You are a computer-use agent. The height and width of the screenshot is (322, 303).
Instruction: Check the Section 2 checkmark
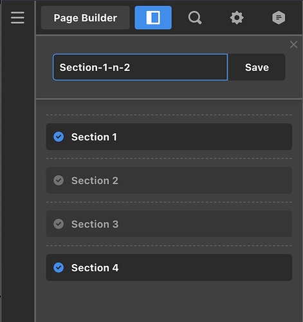pyautogui.click(x=59, y=180)
